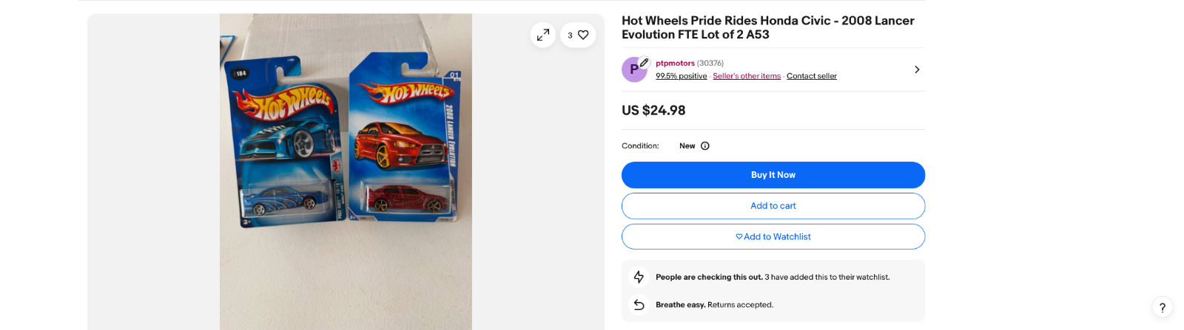1184x330 pixels.
Task: Click the Returns accepted text
Action: [740, 305]
